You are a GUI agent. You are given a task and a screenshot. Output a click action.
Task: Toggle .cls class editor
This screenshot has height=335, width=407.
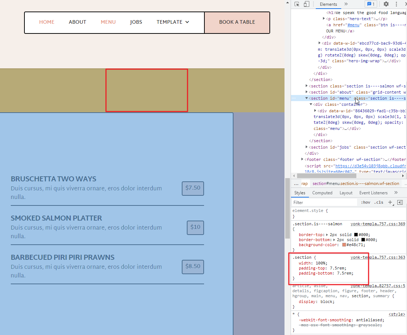(379, 202)
